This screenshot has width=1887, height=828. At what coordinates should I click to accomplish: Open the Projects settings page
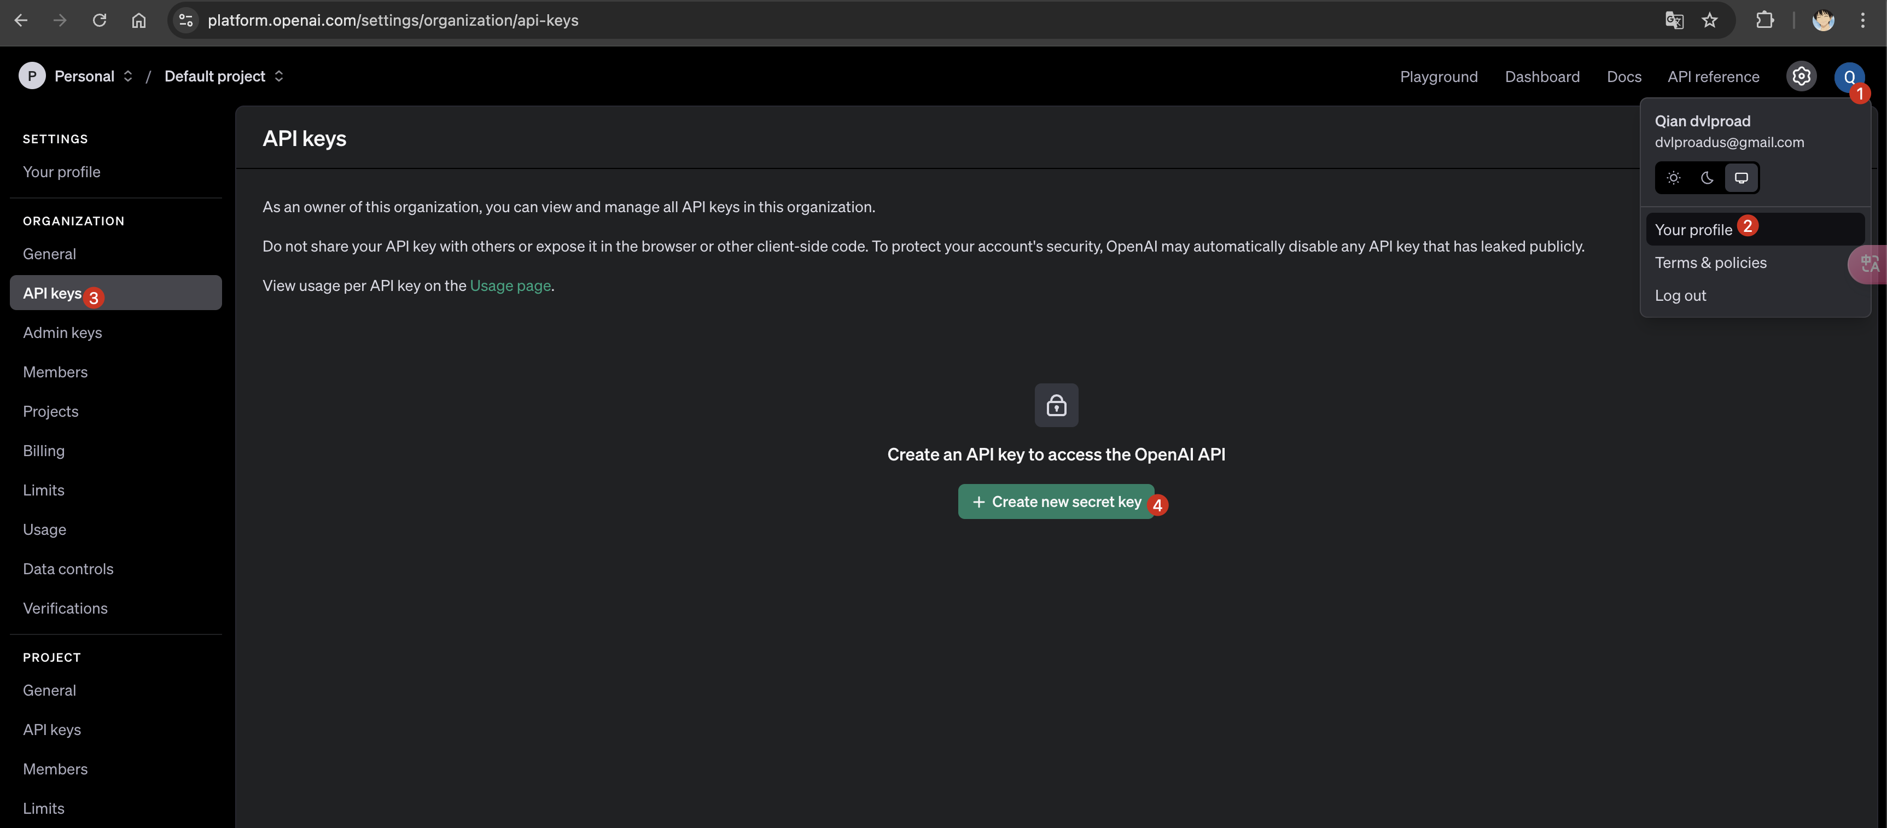coord(116,412)
